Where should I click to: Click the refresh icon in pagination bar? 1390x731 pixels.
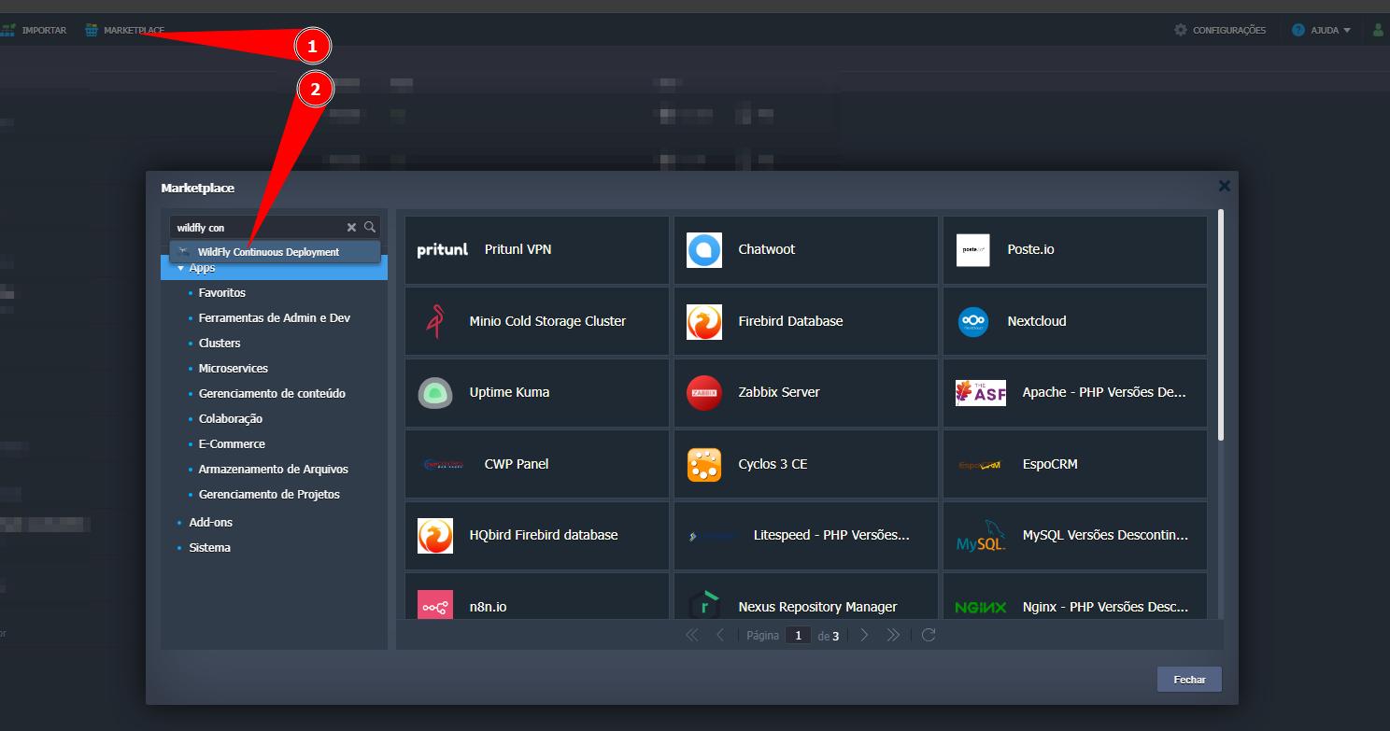(x=928, y=635)
